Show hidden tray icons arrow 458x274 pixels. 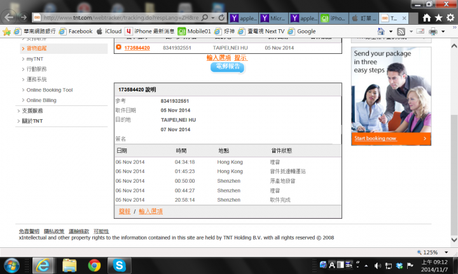pyautogui.click(x=366, y=266)
